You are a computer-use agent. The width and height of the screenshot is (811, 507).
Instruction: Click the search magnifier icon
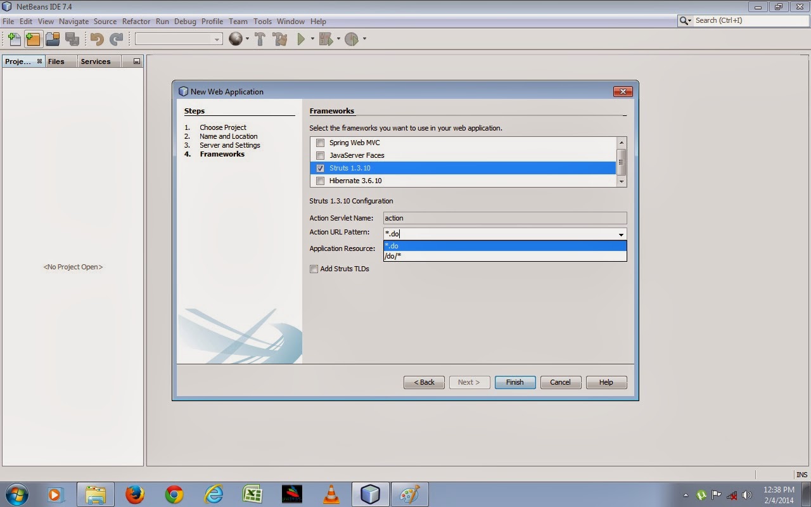[684, 21]
